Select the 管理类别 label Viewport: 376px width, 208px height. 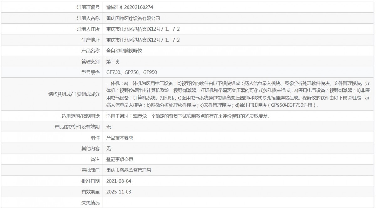pos(91,62)
